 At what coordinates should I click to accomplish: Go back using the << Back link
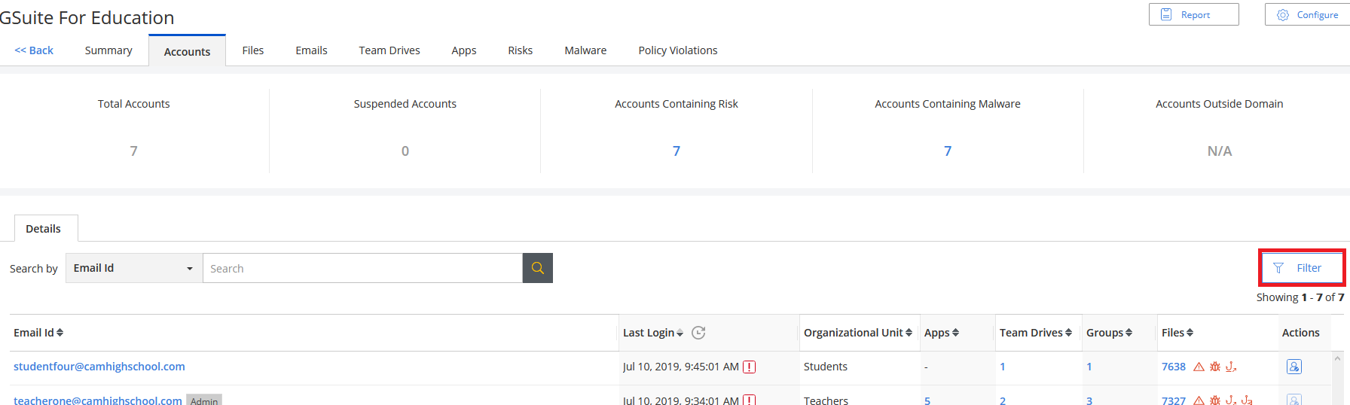(34, 50)
